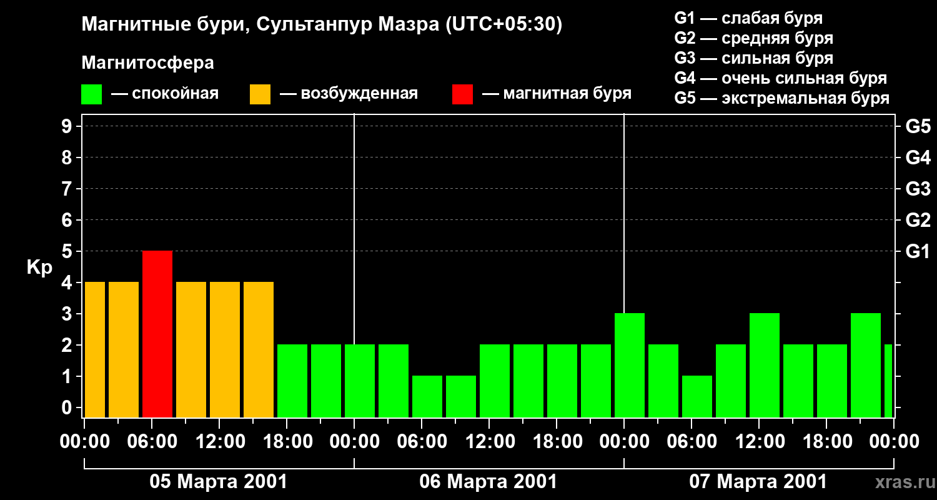937x500 pixels.
Task: Click yellow Kp 4 bar at 12:00, 05 Марта
Action: (x=225, y=349)
